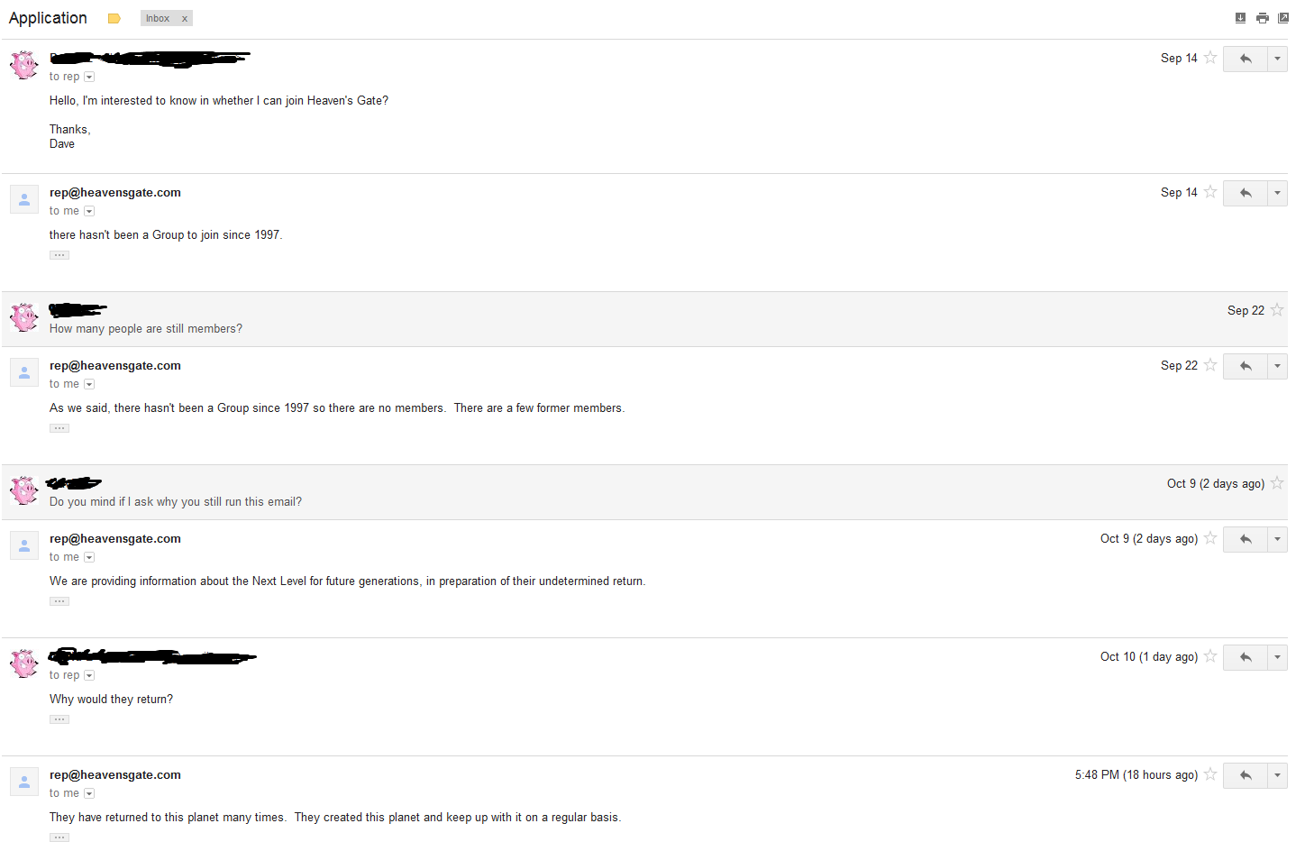
Task: Reply to the 5:48 PM message
Action: (x=1246, y=775)
